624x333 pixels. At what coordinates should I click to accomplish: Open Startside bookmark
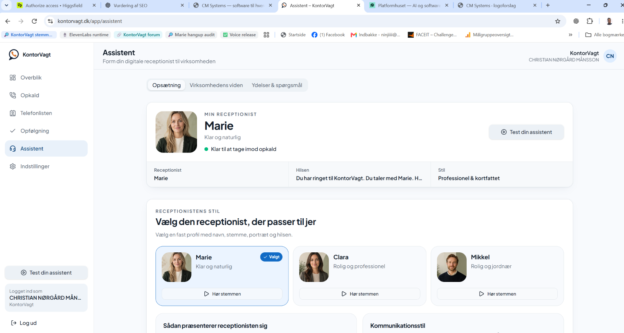pos(293,35)
